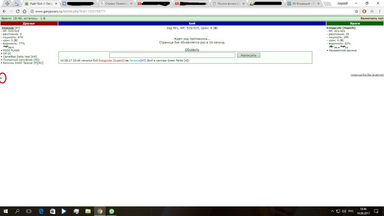Open the second YouTube tab

point(191,4)
